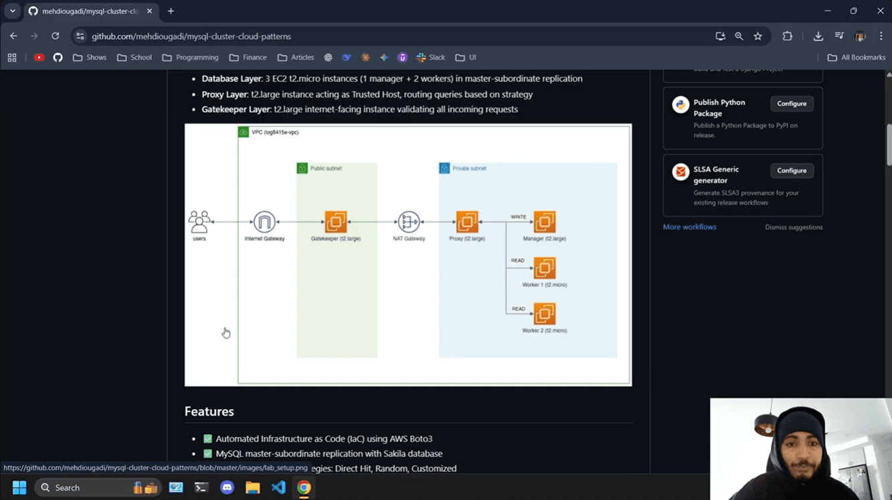This screenshot has width=892, height=500.
Task: Open the More workflows link
Action: pyautogui.click(x=689, y=227)
